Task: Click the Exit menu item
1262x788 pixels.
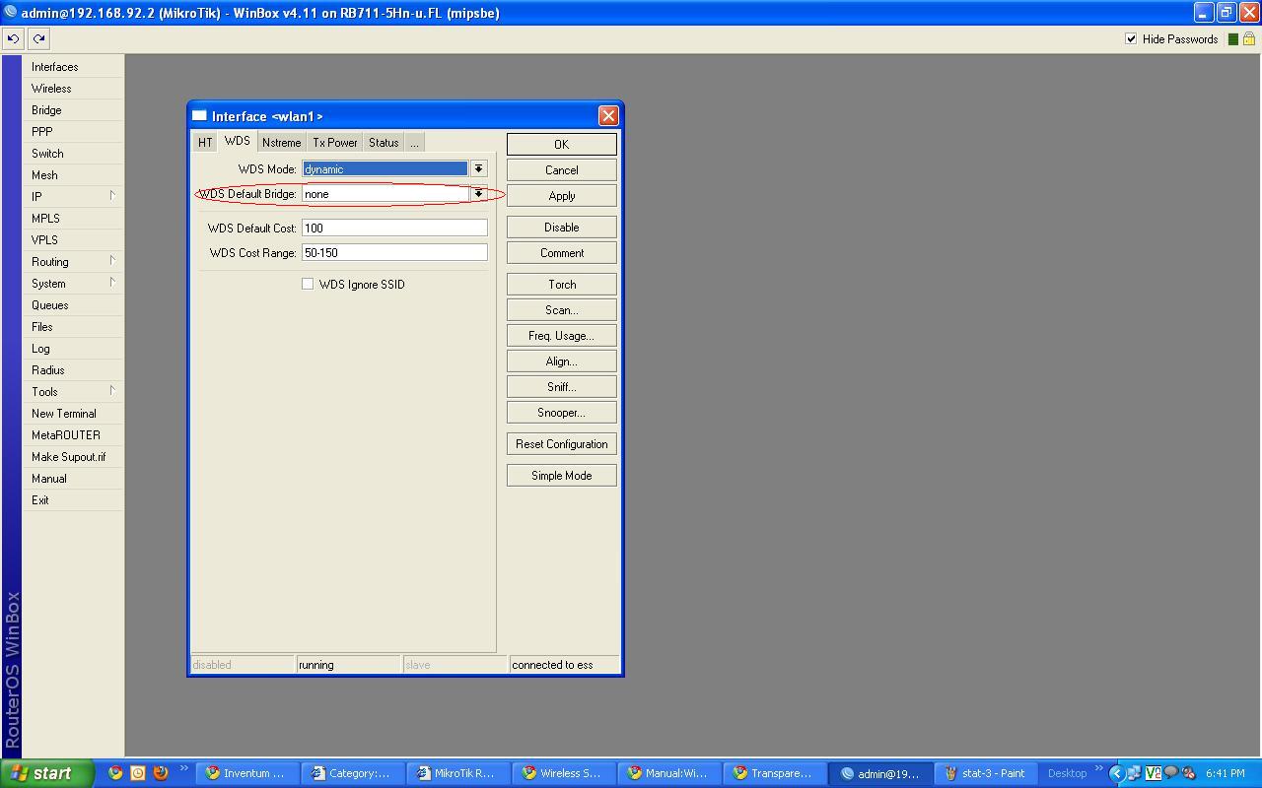Action: pyautogui.click(x=73, y=500)
